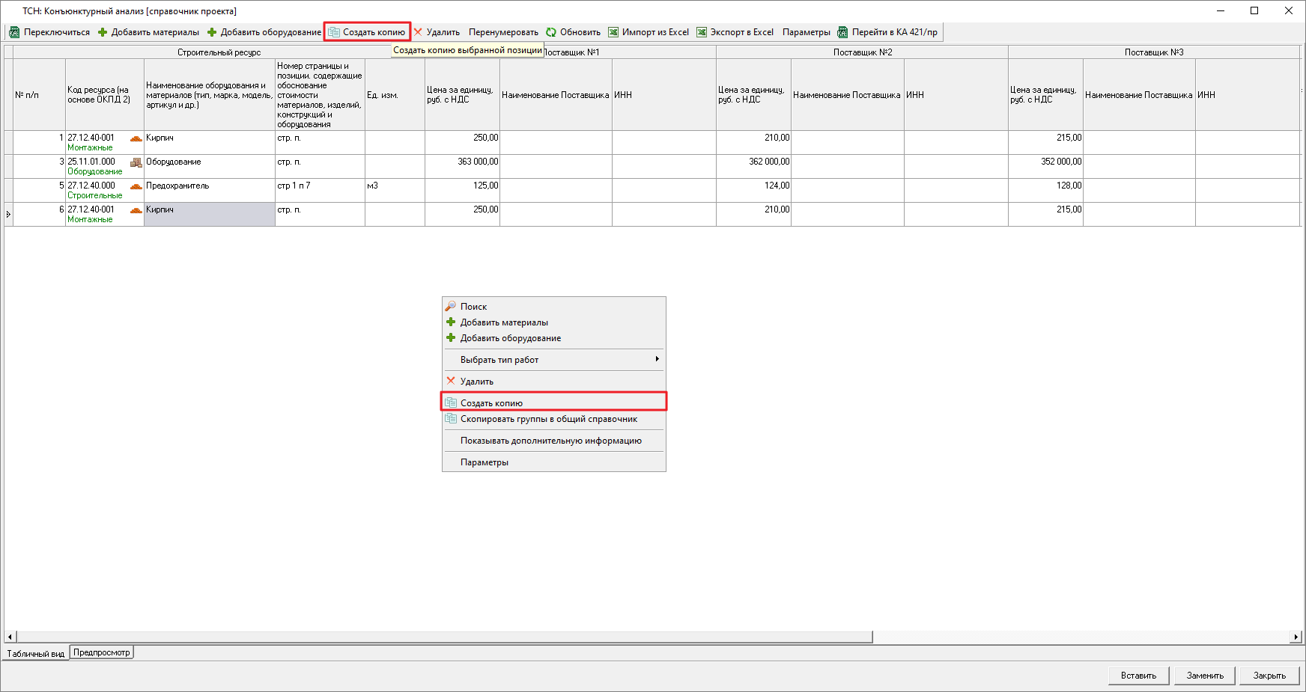Click the red X Удалить toolbar icon
This screenshot has height=692, width=1306.
[418, 32]
